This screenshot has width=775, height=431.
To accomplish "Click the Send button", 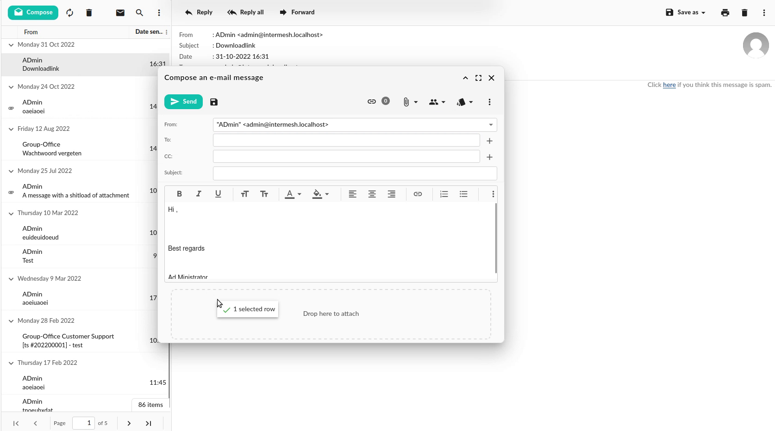I will (183, 102).
